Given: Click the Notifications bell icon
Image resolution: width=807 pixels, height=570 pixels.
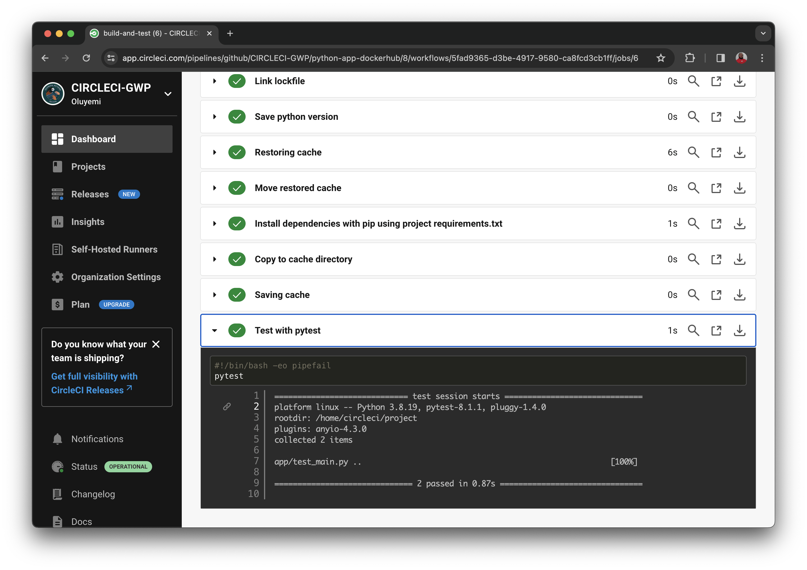Looking at the screenshot, I should coord(57,439).
